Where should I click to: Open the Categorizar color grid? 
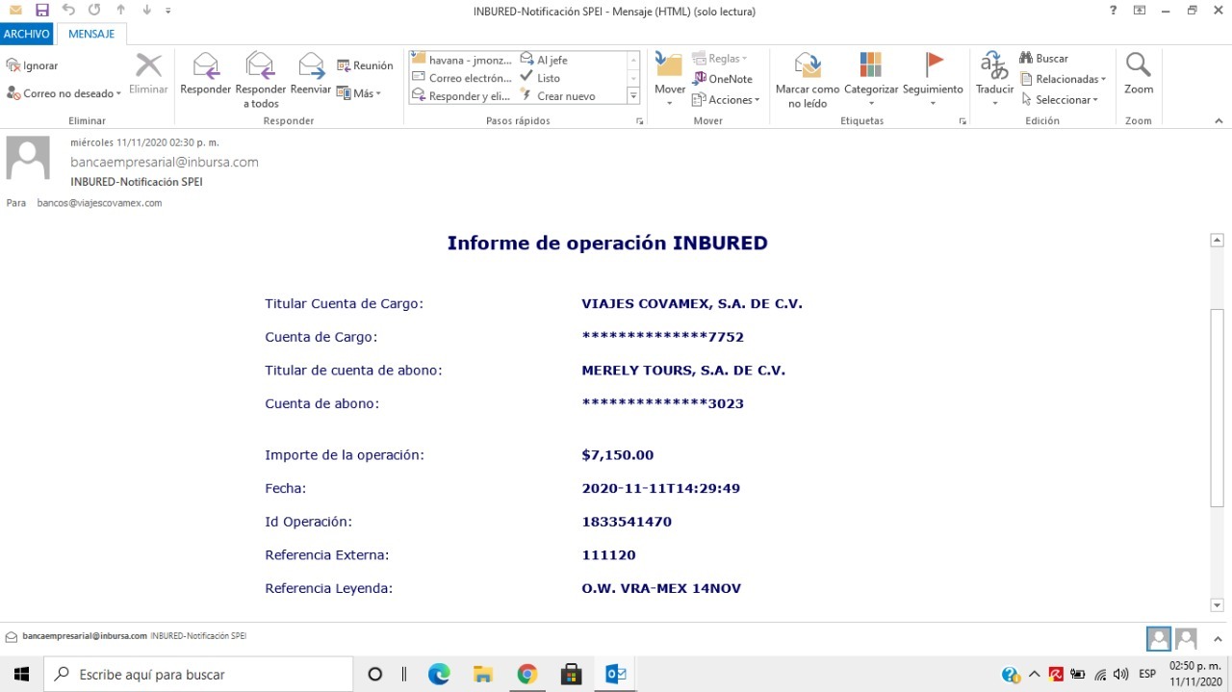coord(870,65)
